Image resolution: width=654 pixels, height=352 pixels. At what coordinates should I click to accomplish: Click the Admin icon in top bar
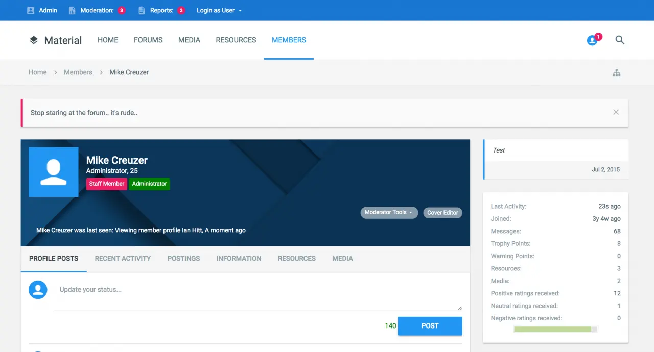(x=31, y=10)
